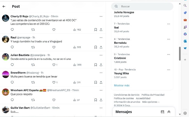Like SnowStorm's reply
The image size is (189, 117).
point(54,82)
